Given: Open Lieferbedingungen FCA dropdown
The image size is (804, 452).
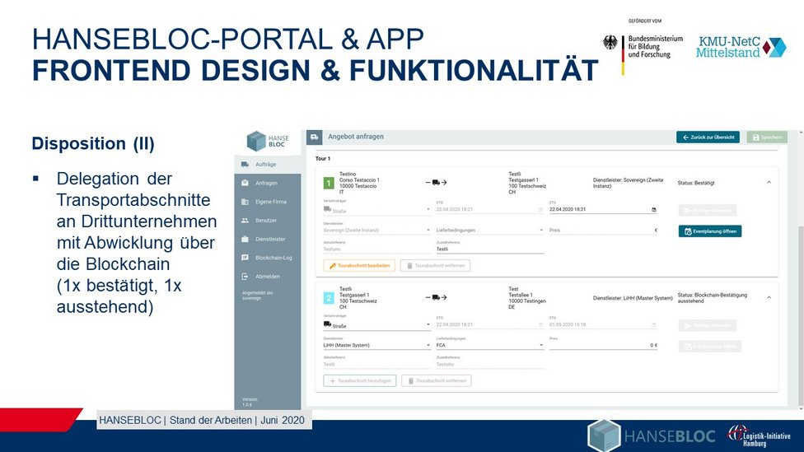Looking at the screenshot, I should click(x=489, y=346).
